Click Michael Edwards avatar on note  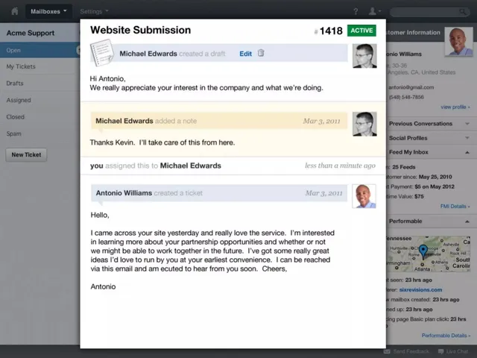coord(364,124)
